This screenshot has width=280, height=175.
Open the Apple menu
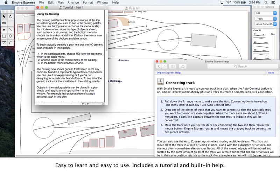pyautogui.click(x=6, y=2)
